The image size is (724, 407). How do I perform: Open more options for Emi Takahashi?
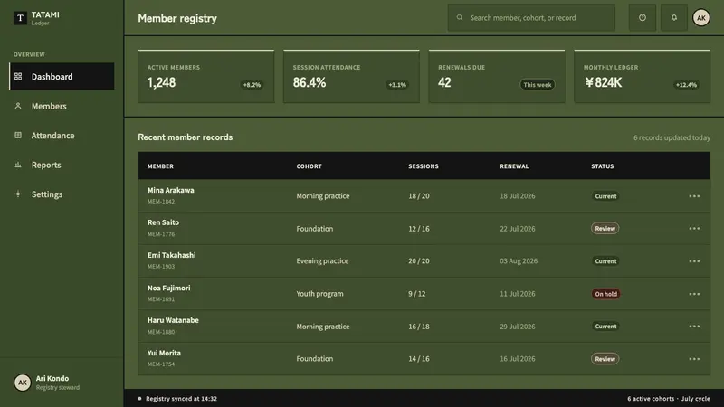point(694,261)
